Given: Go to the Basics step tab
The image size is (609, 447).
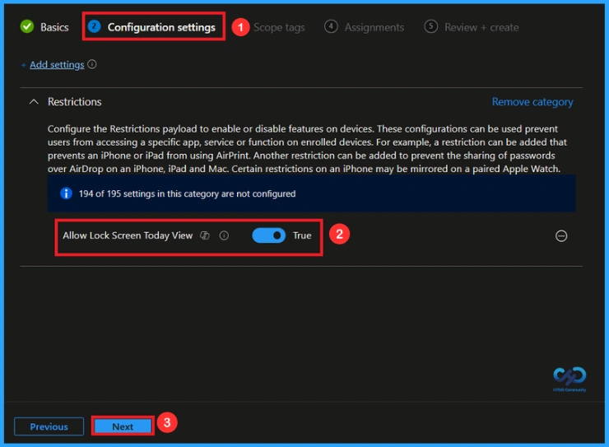Looking at the screenshot, I should point(44,27).
